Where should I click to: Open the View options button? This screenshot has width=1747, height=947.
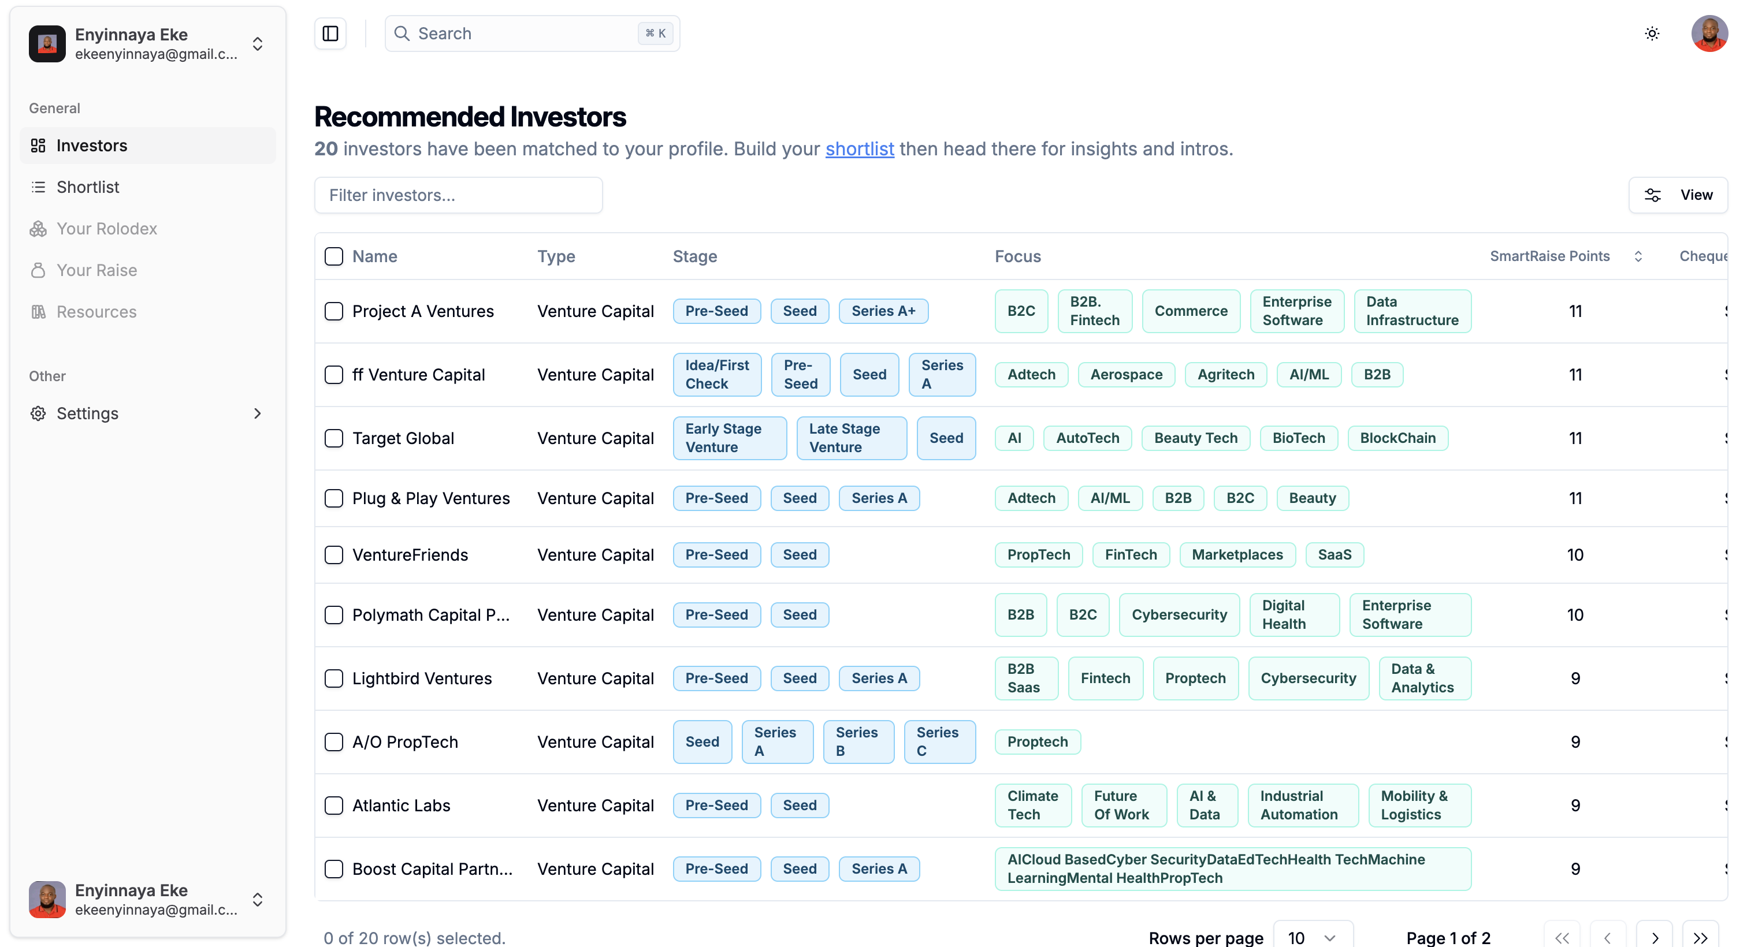pos(1678,195)
